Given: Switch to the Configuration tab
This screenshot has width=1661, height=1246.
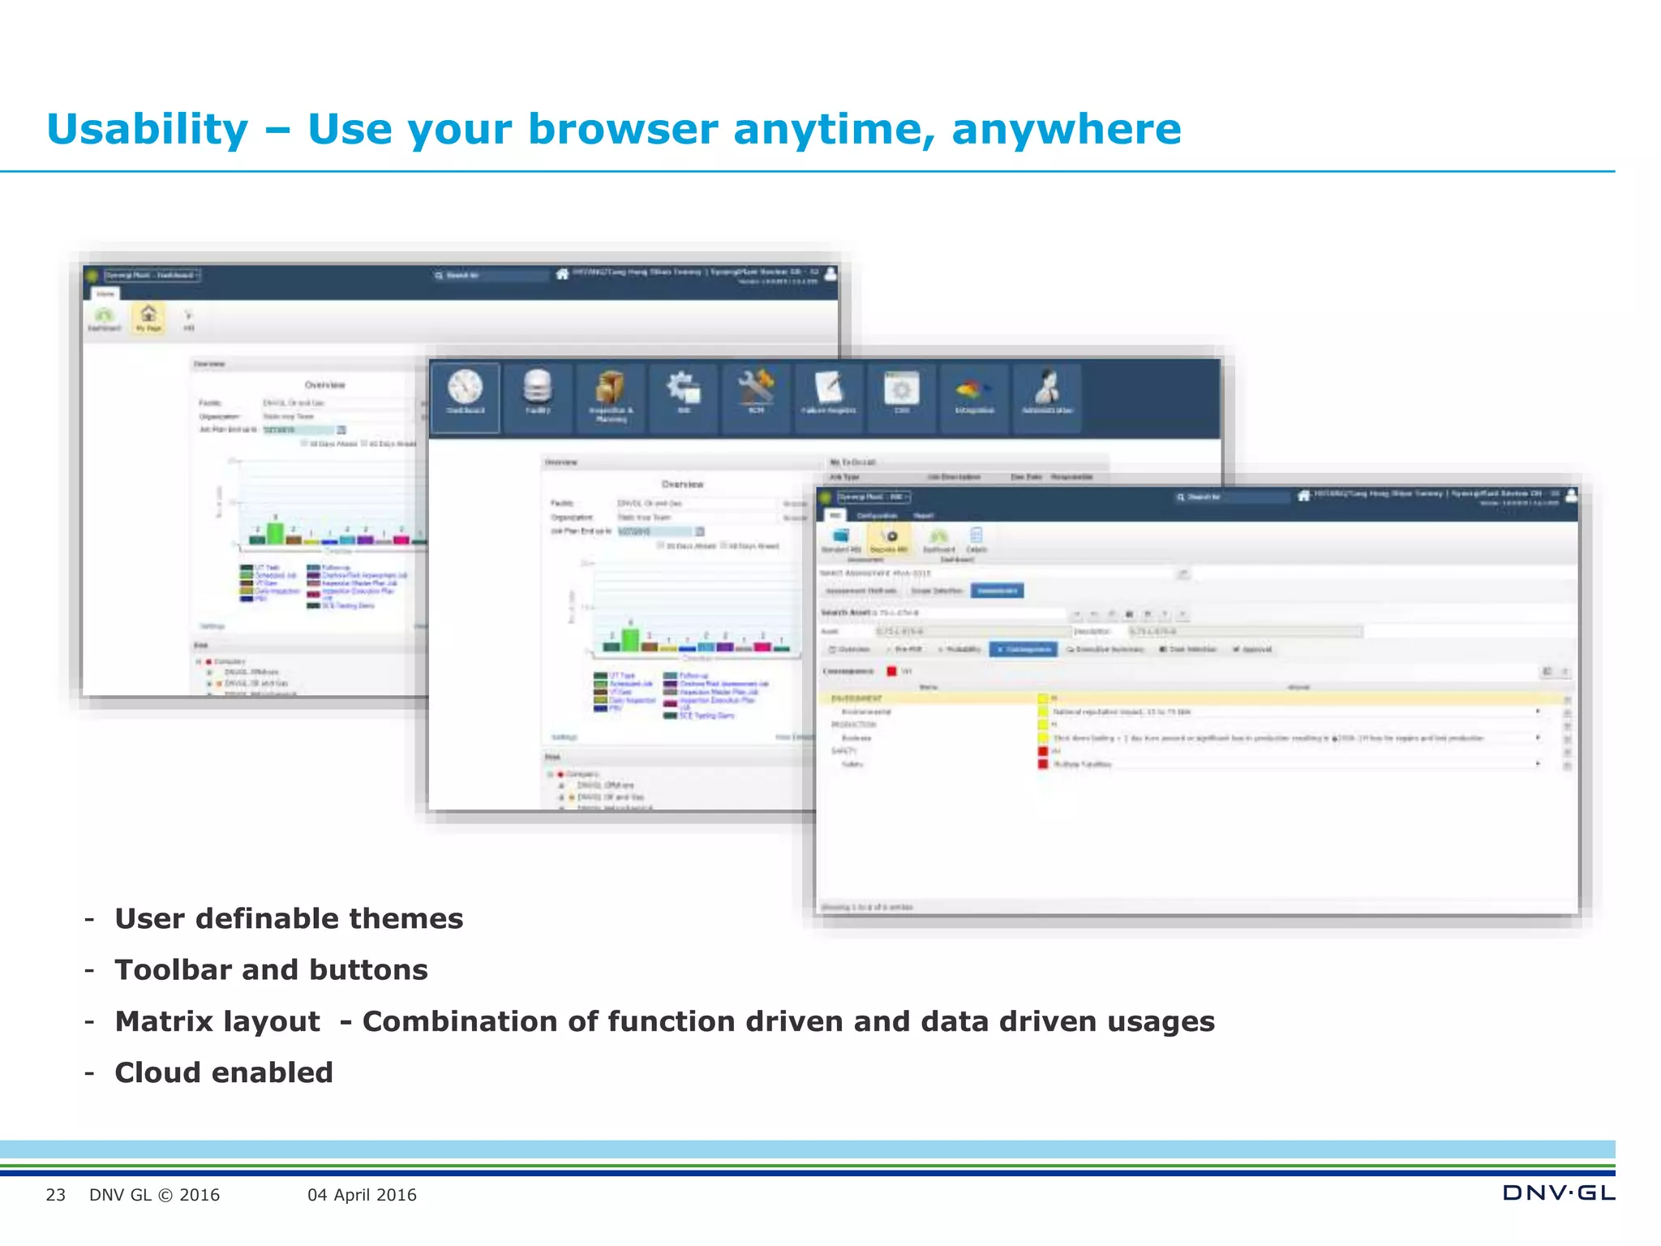Looking at the screenshot, I should click(877, 516).
